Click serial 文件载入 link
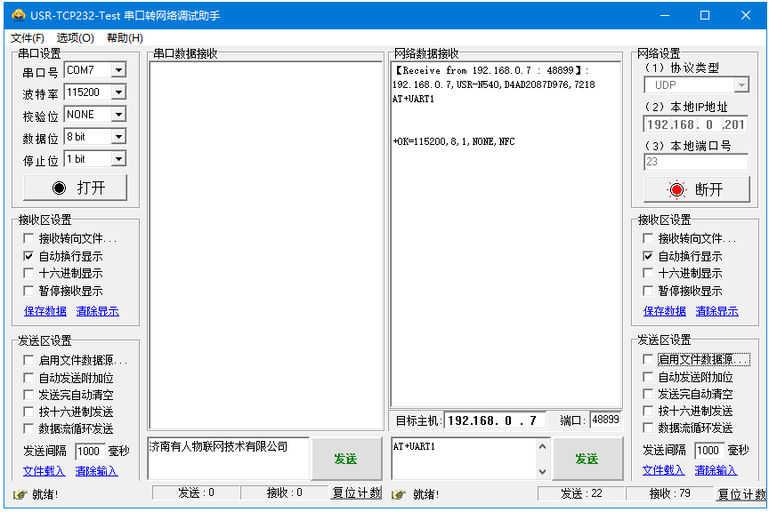This screenshot has height=512, width=769. click(45, 471)
